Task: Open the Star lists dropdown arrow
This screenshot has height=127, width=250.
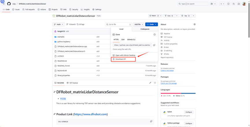Action: pyautogui.click(x=193, y=16)
